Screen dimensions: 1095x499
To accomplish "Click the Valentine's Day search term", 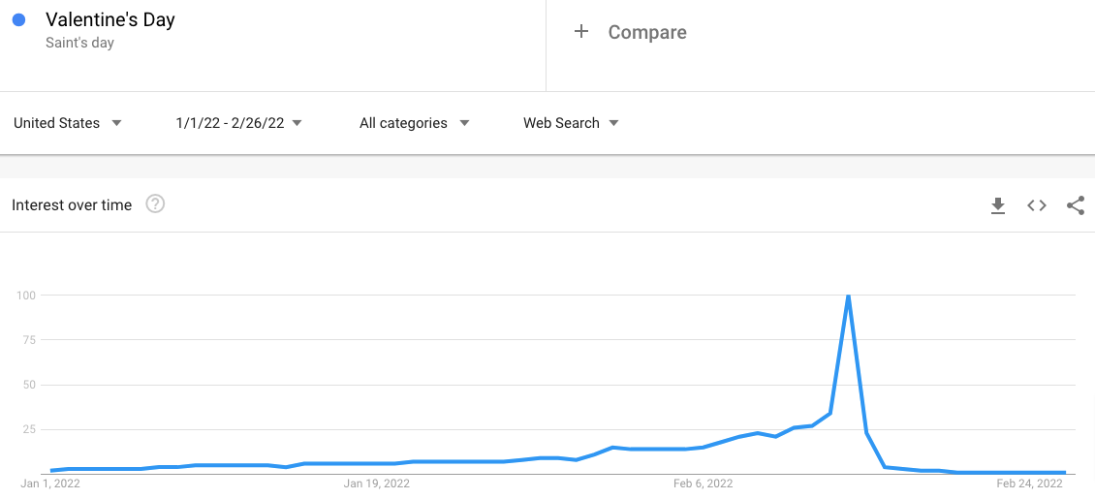I will (x=110, y=20).
